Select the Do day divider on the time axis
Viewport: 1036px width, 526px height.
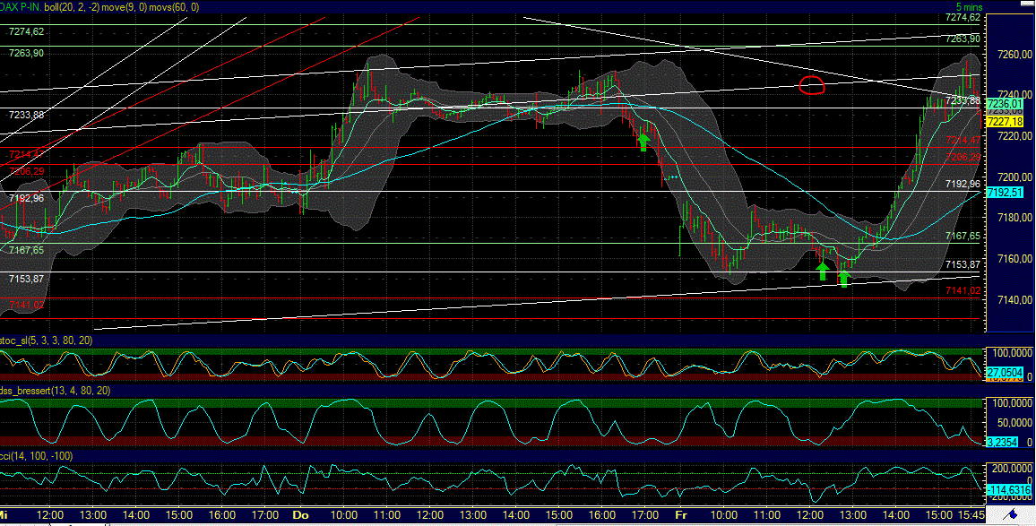coord(300,516)
